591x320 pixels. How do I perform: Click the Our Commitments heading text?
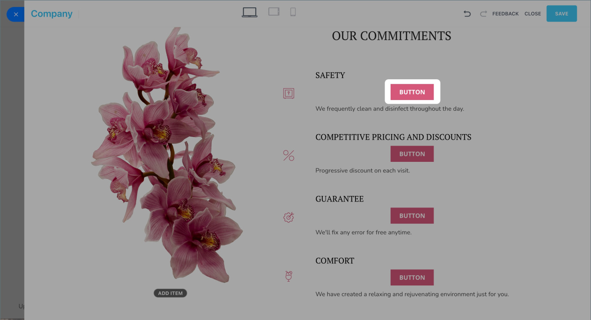pos(392,36)
